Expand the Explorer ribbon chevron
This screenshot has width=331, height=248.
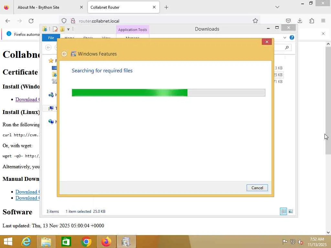(284, 38)
